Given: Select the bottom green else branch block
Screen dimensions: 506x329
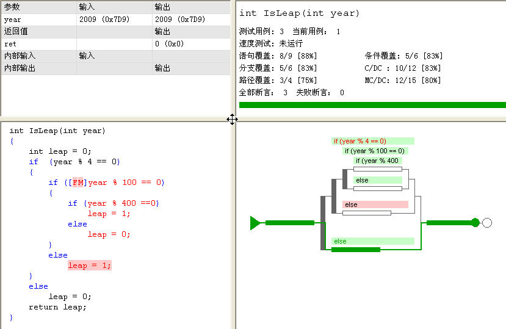Looking at the screenshot, I should point(372,241).
